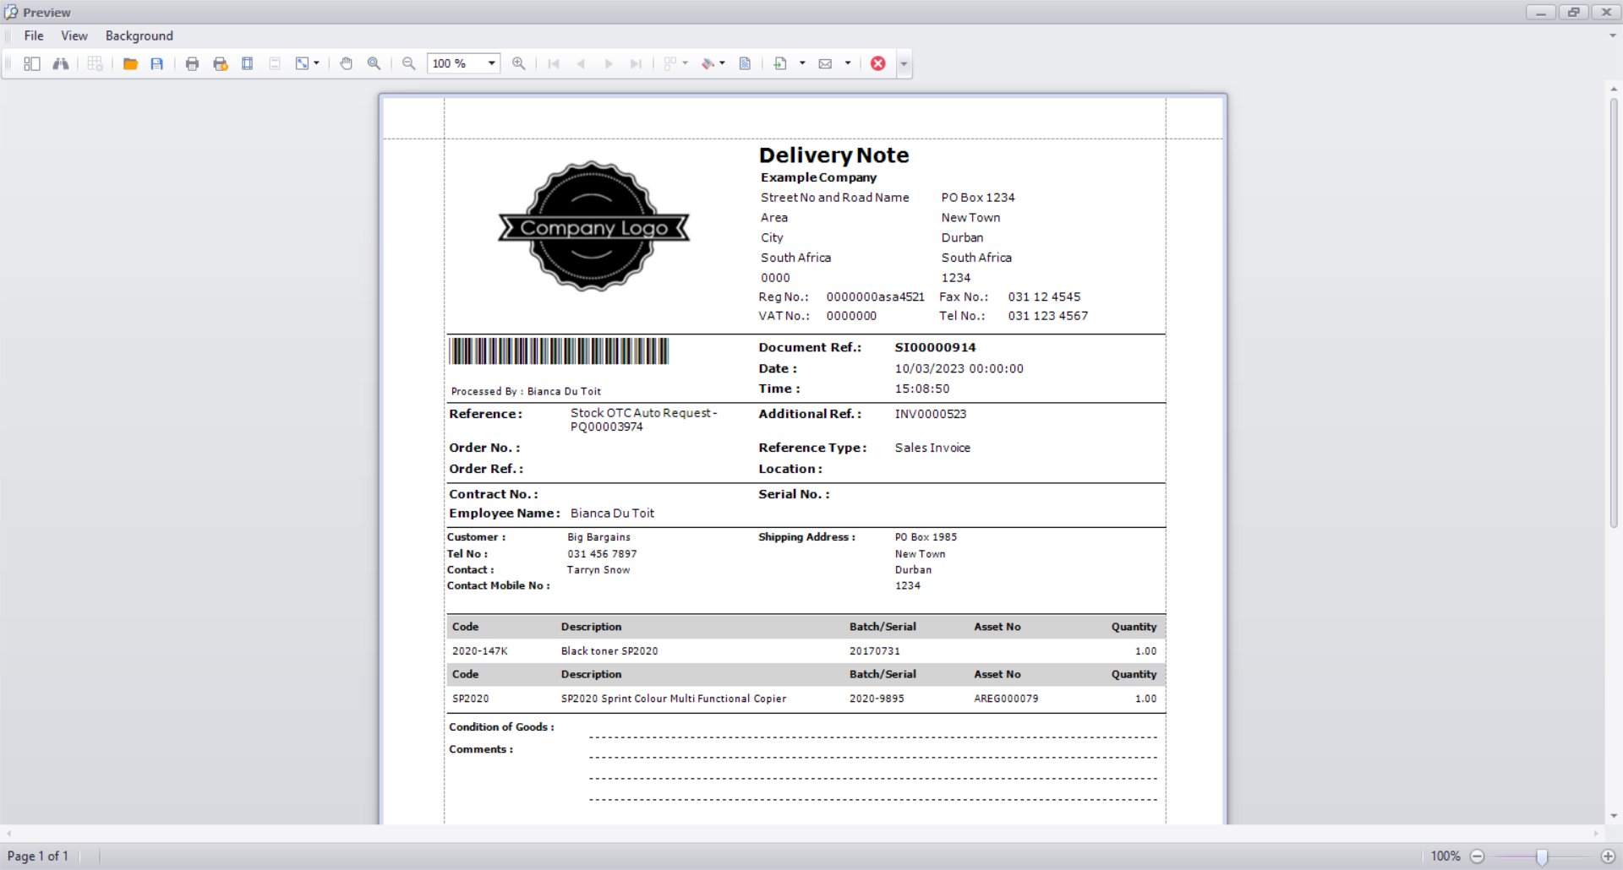Image resolution: width=1623 pixels, height=870 pixels.
Task: Click the Example Company name
Action: point(818,177)
